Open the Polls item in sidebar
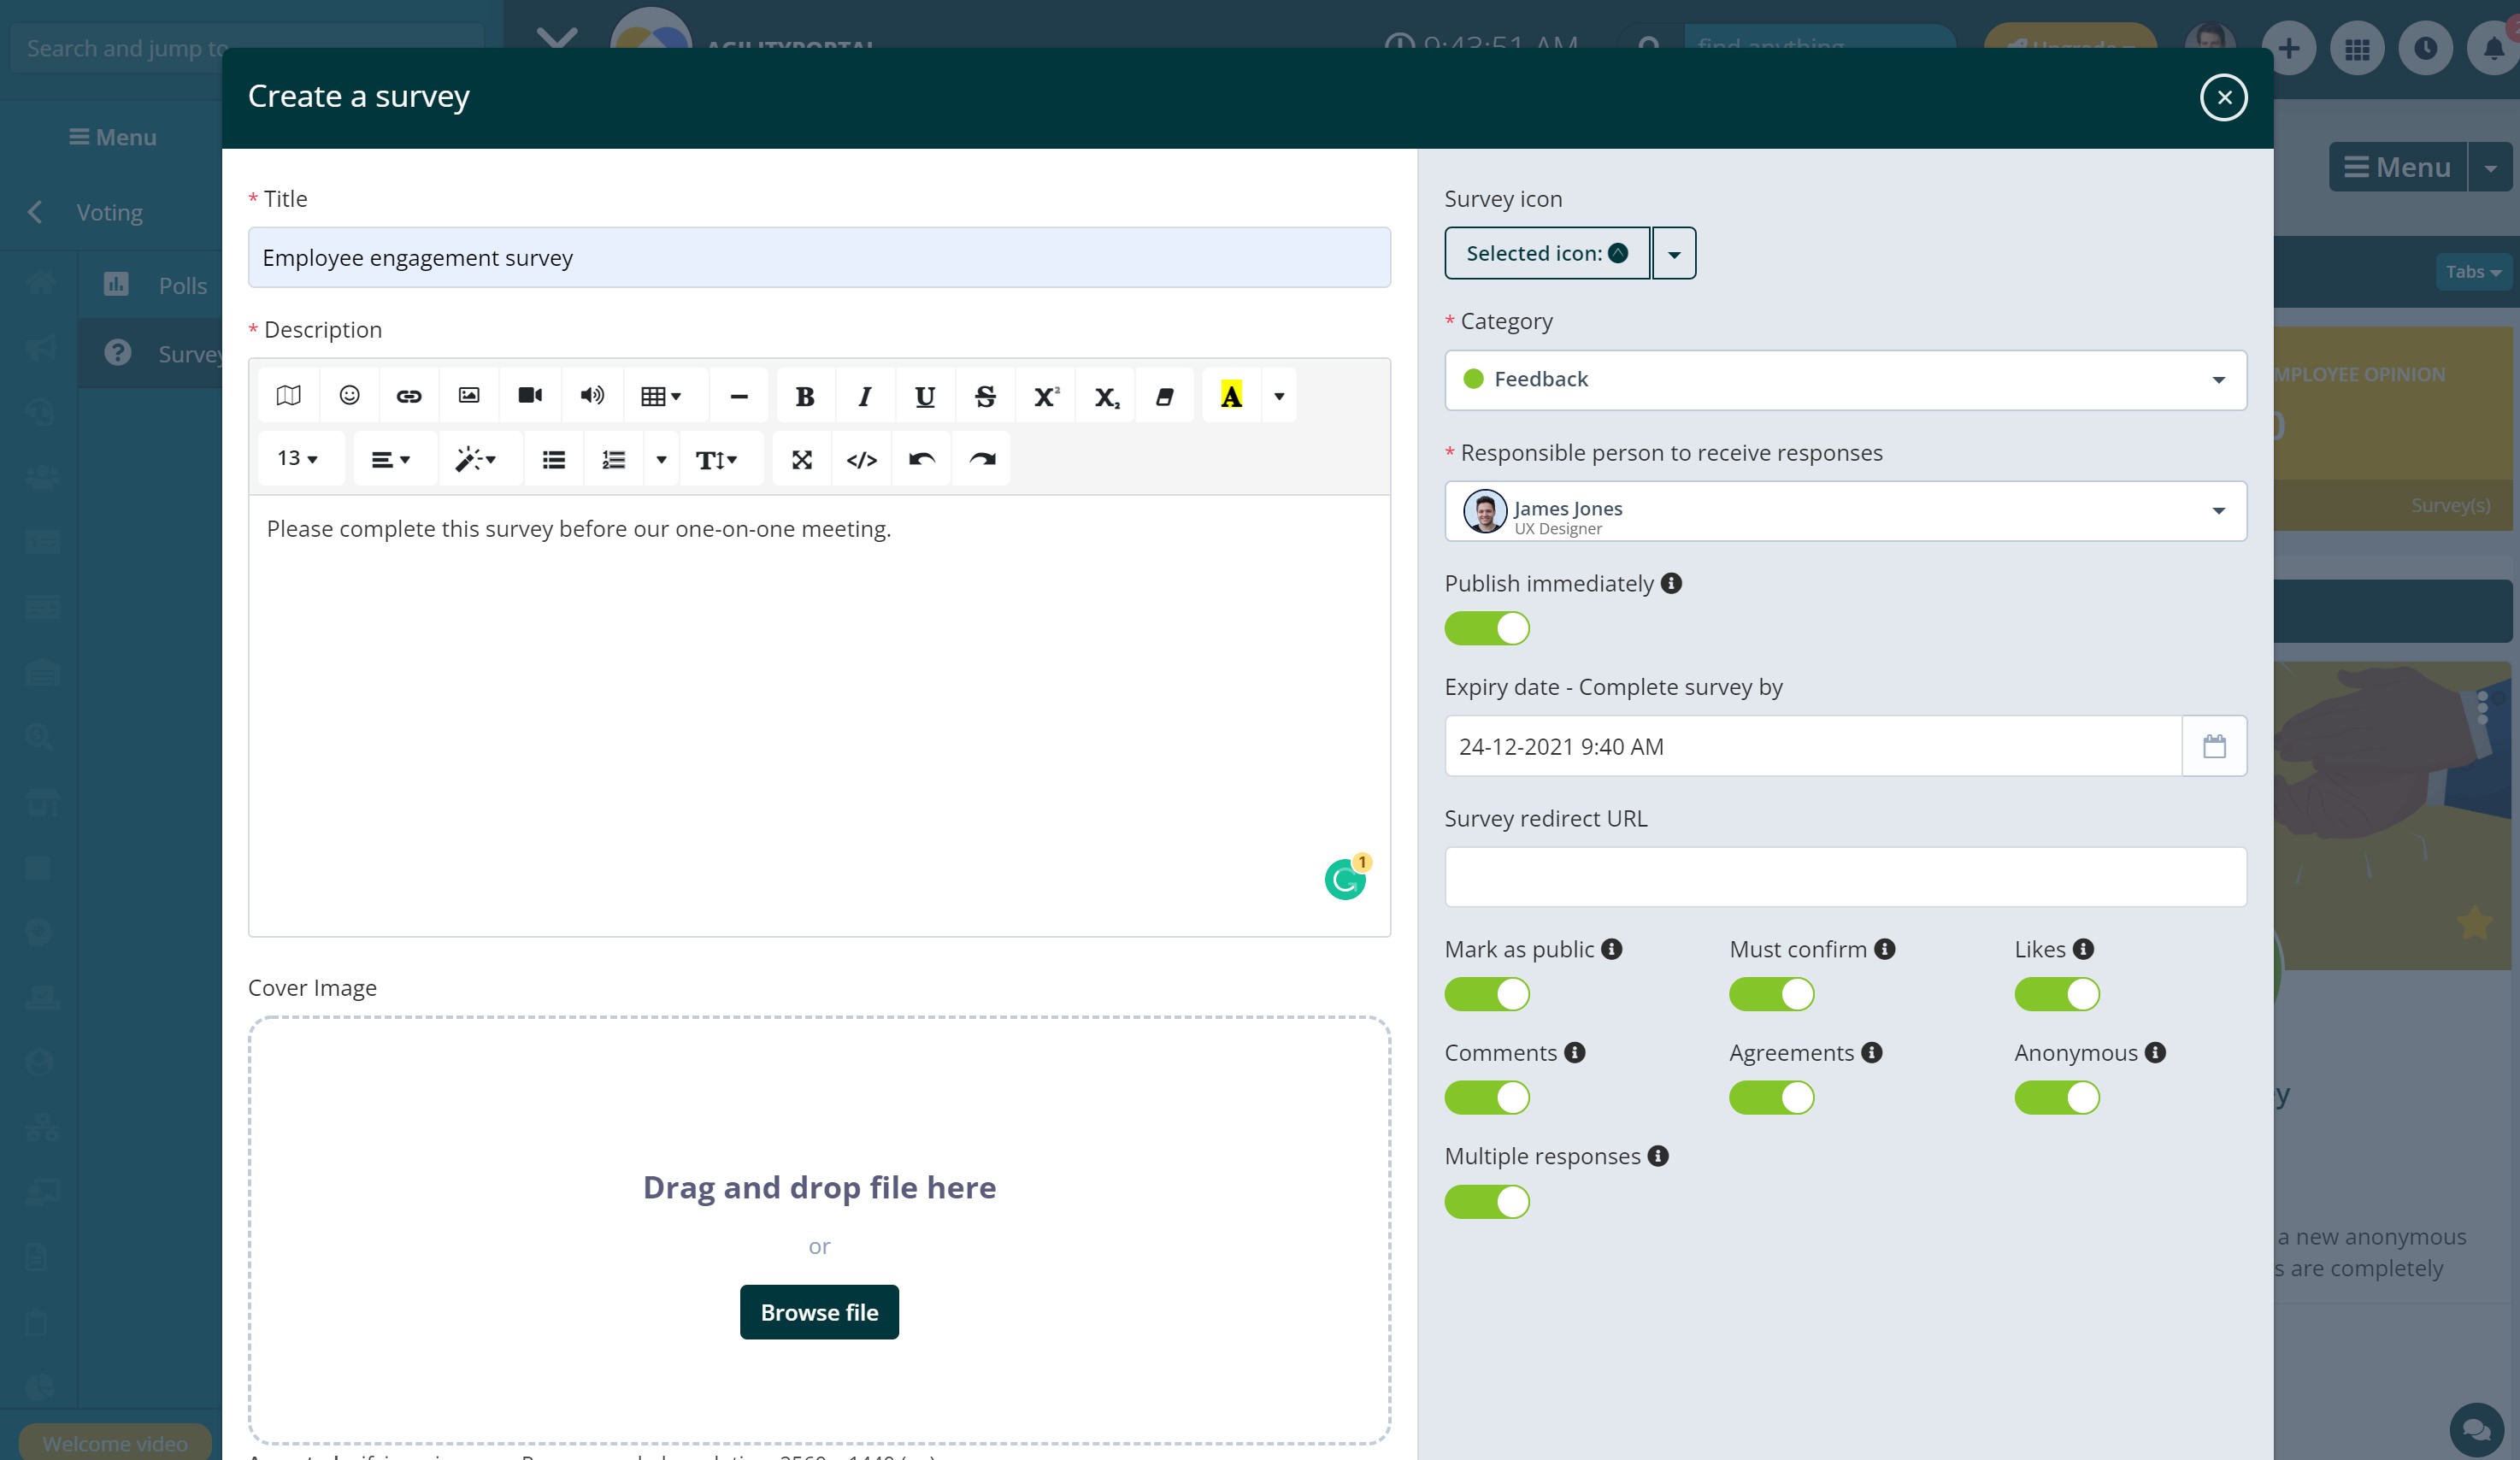The width and height of the screenshot is (2520, 1460). pyautogui.click(x=182, y=286)
